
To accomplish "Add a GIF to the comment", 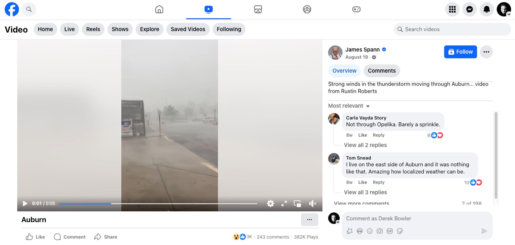I will click(x=390, y=231).
